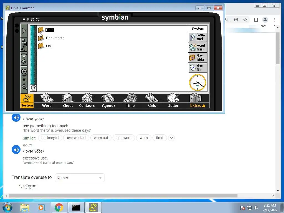284x213 pixels.
Task: Open the Agenda app
Action: coord(109,100)
